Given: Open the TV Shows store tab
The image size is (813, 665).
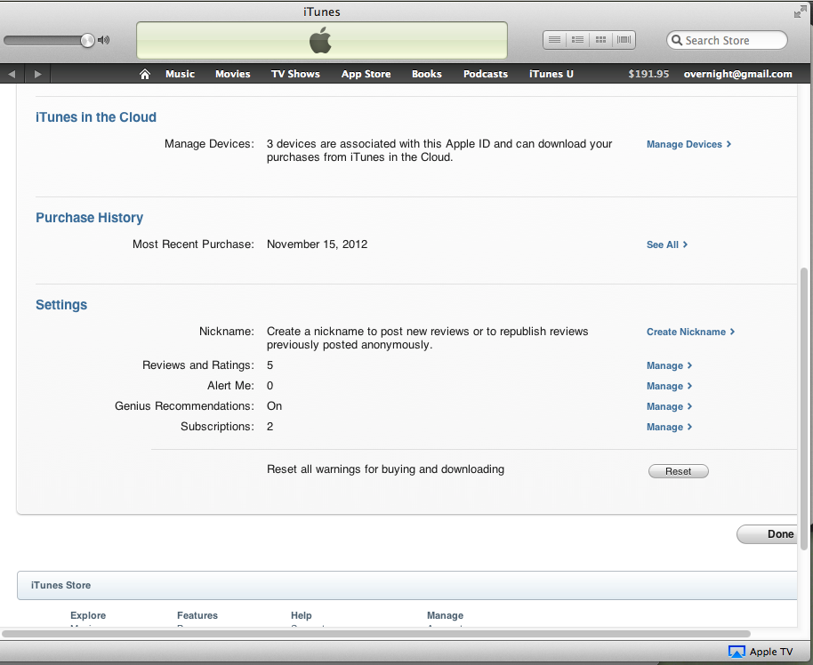Looking at the screenshot, I should coord(295,74).
